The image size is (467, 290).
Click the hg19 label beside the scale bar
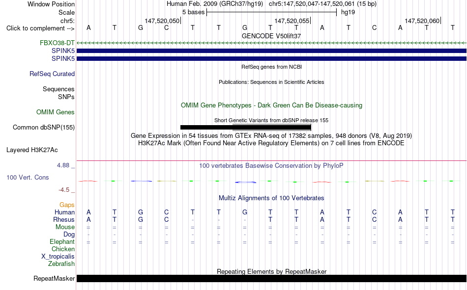point(348,12)
